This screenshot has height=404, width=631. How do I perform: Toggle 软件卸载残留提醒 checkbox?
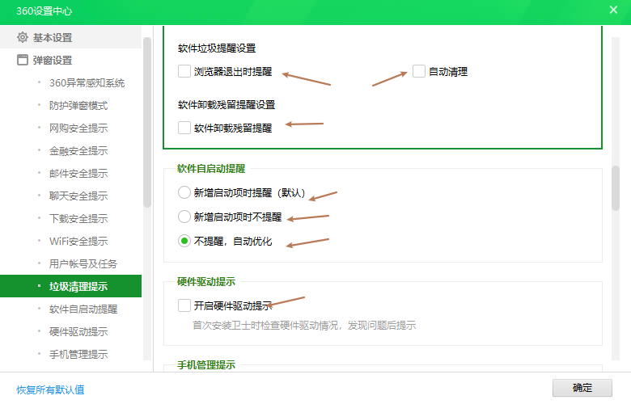[x=184, y=128]
